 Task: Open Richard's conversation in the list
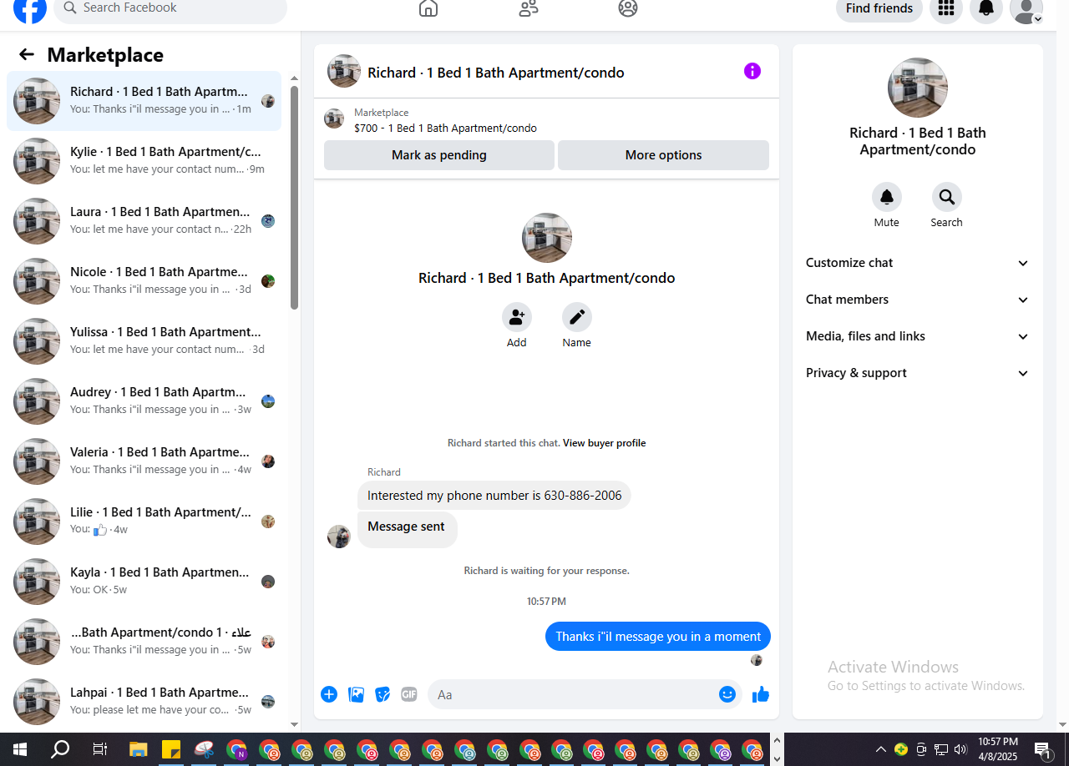click(x=144, y=101)
